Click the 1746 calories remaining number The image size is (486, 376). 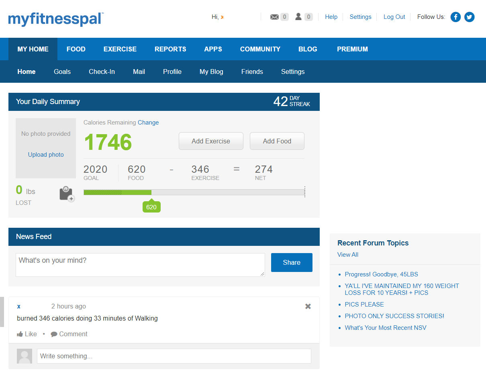(x=108, y=142)
